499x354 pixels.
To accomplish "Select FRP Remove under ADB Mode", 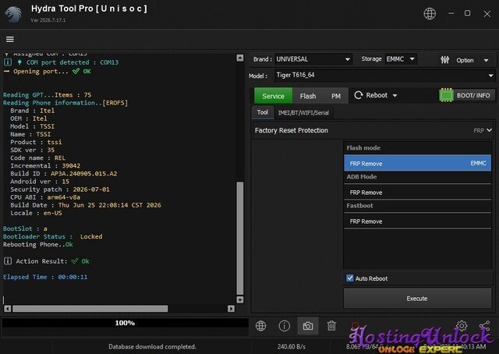I will [x=418, y=193].
